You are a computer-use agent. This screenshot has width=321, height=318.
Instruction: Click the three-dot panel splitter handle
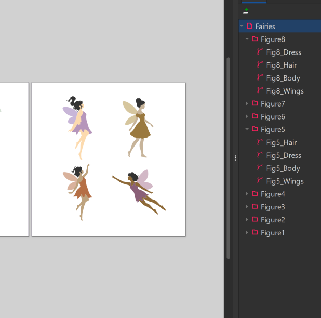235,158
